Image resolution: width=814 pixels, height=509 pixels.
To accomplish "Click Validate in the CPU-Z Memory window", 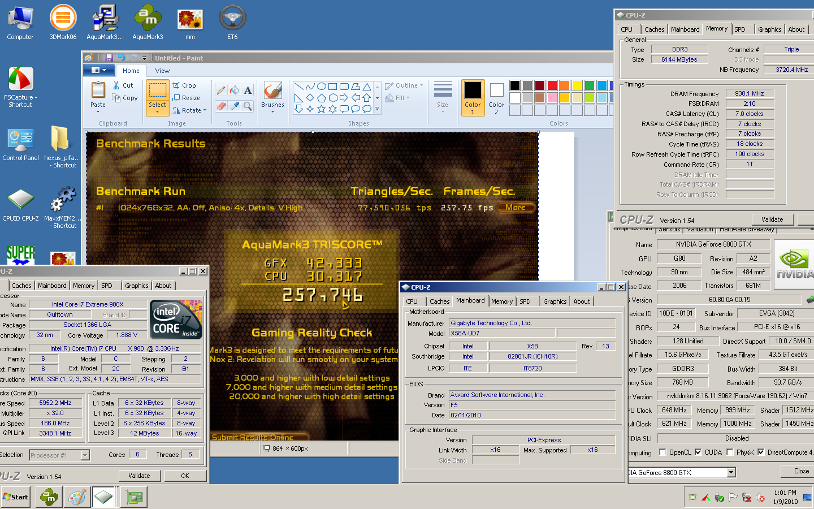I will click(x=772, y=219).
